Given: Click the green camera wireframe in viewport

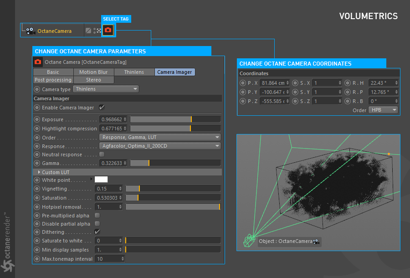Looking at the screenshot, I should tap(249, 240).
